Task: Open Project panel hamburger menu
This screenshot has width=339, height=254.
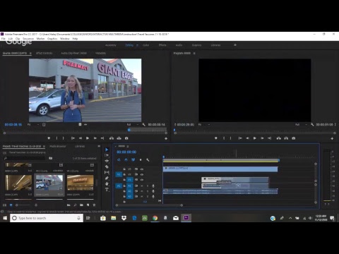Action: [x=44, y=146]
